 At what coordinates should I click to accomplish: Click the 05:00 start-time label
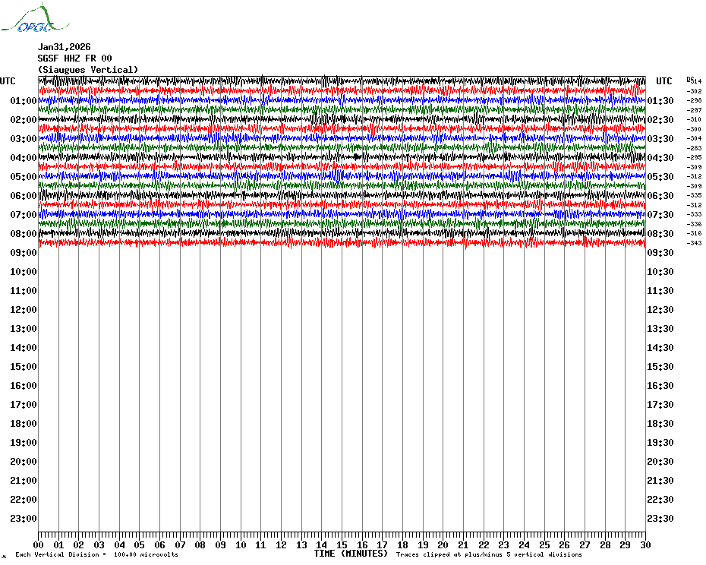point(24,177)
